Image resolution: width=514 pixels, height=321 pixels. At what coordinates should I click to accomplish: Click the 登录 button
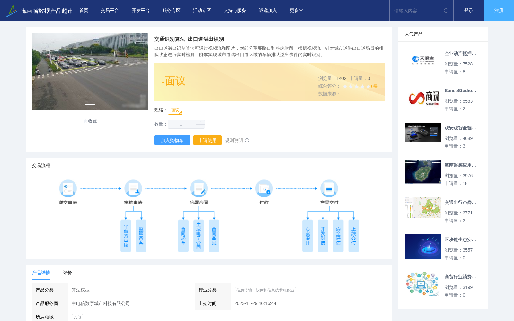(469, 11)
